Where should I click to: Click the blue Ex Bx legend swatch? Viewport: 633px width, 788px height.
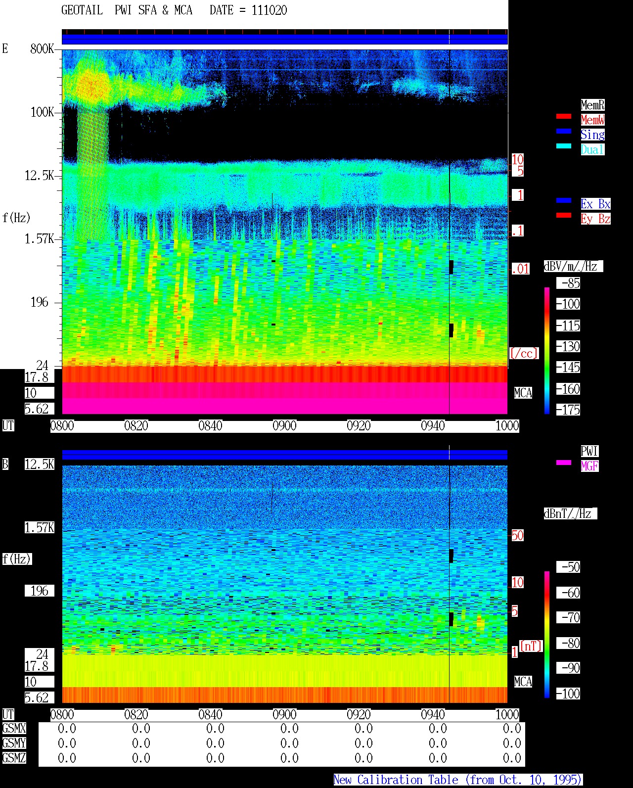tap(563, 200)
